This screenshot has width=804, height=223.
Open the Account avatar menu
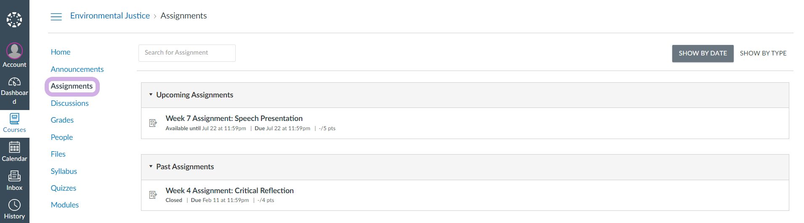click(14, 51)
